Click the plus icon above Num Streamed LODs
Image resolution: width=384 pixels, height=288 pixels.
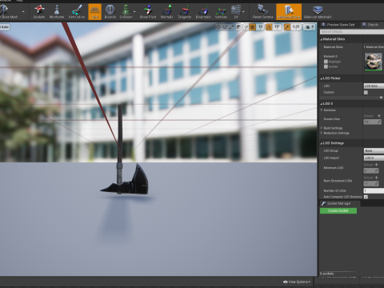coord(377,178)
